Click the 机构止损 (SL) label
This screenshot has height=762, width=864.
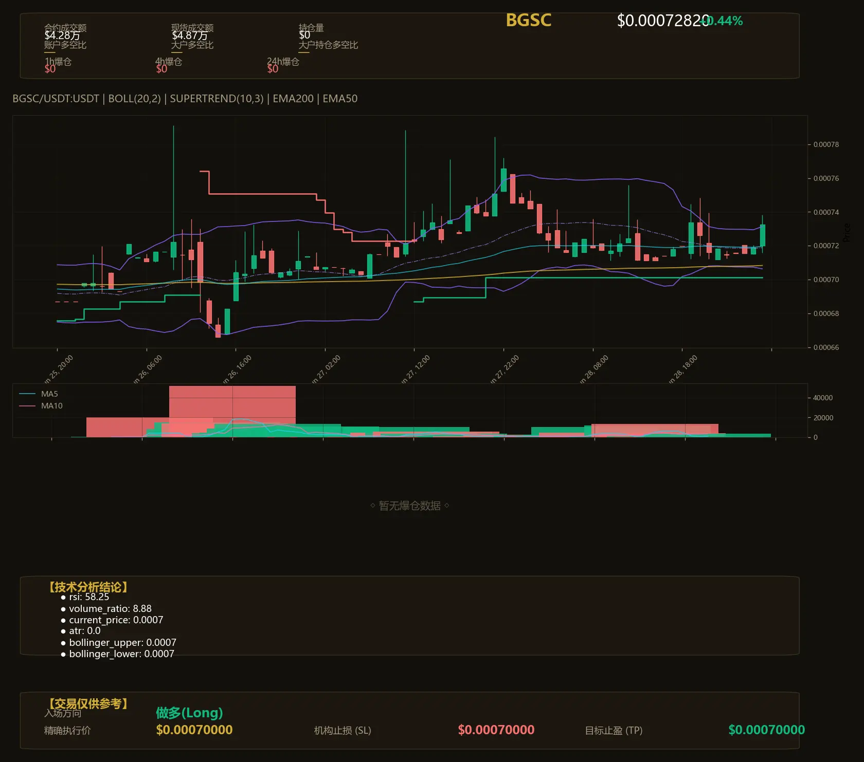[x=343, y=730]
